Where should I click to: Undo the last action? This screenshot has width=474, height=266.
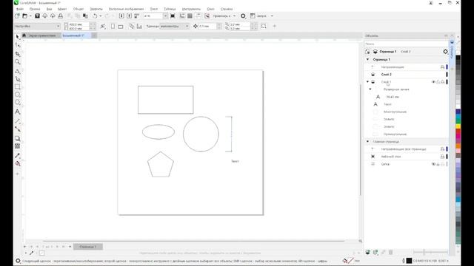[x=95, y=16]
